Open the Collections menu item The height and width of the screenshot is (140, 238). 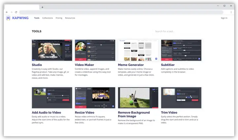pos(48,18)
